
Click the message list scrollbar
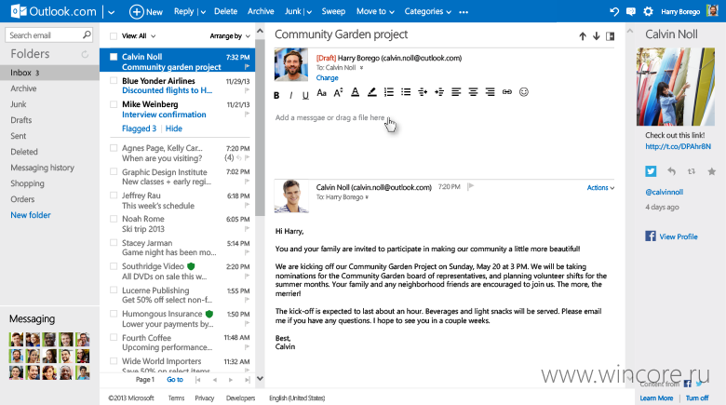click(x=260, y=128)
